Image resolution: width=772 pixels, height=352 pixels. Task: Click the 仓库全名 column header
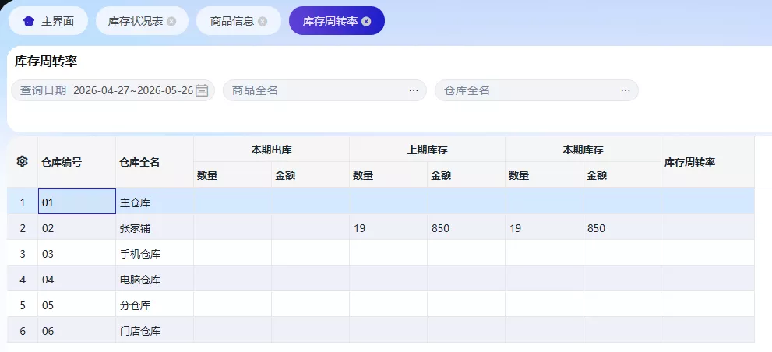click(154, 162)
